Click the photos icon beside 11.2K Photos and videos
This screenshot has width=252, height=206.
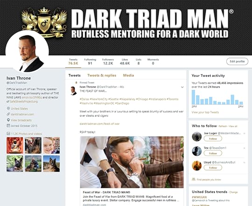click(x=8, y=134)
